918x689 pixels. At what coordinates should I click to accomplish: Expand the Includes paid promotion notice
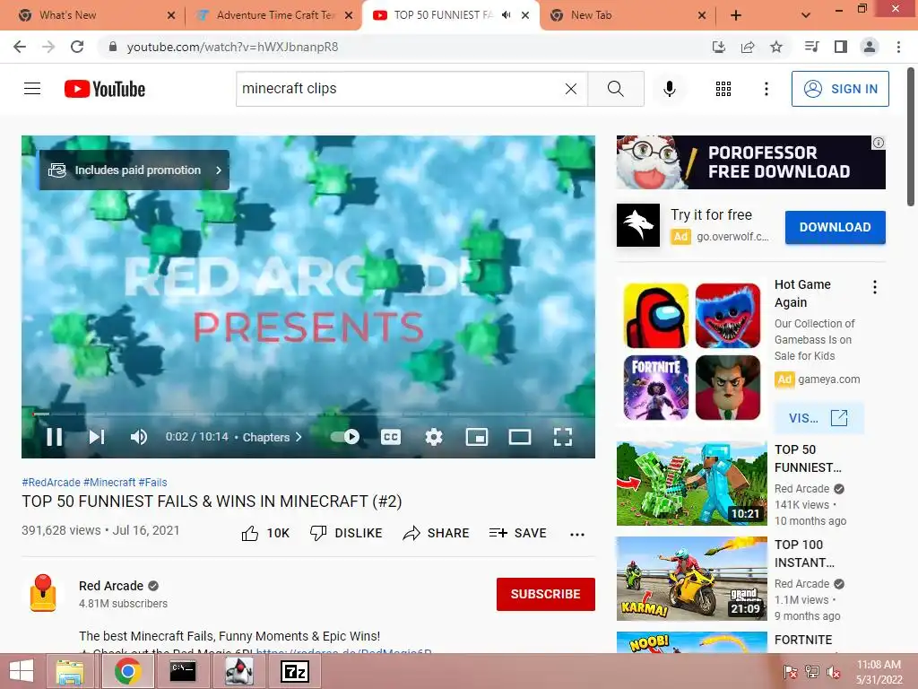(134, 170)
